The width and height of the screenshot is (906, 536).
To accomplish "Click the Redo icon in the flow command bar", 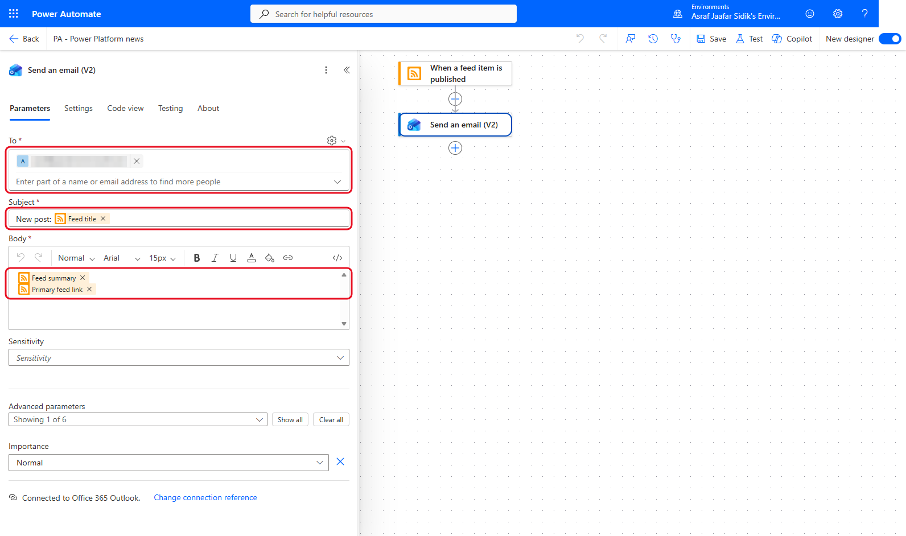I will 603,39.
